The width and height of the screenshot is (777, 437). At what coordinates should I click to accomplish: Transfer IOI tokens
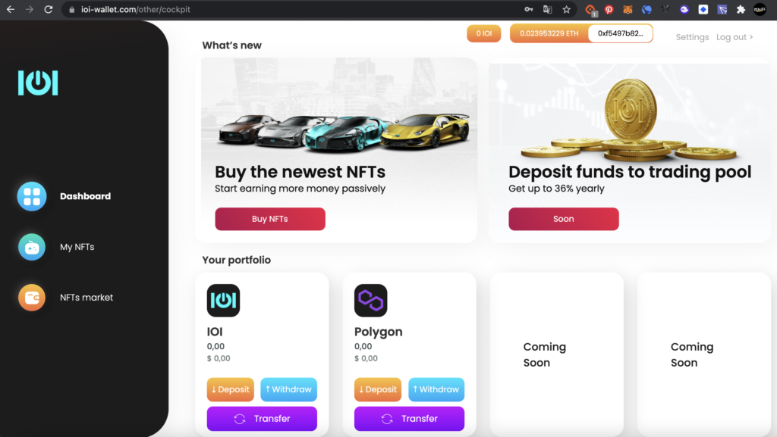262,419
